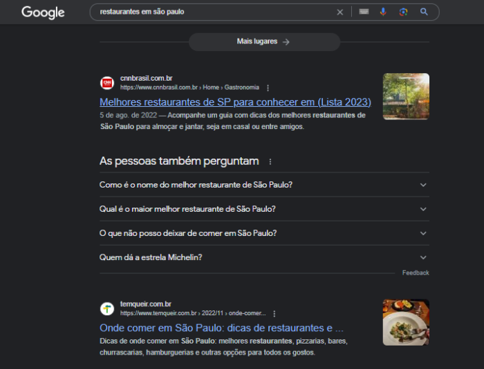Expand 'Qual é o maior melhor restaurante' question
This screenshot has height=369, width=484.
[264, 209]
